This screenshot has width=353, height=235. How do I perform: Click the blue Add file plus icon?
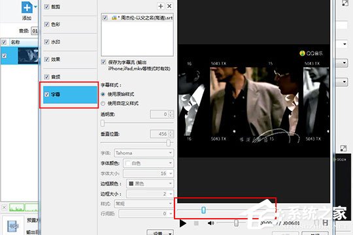point(27,7)
